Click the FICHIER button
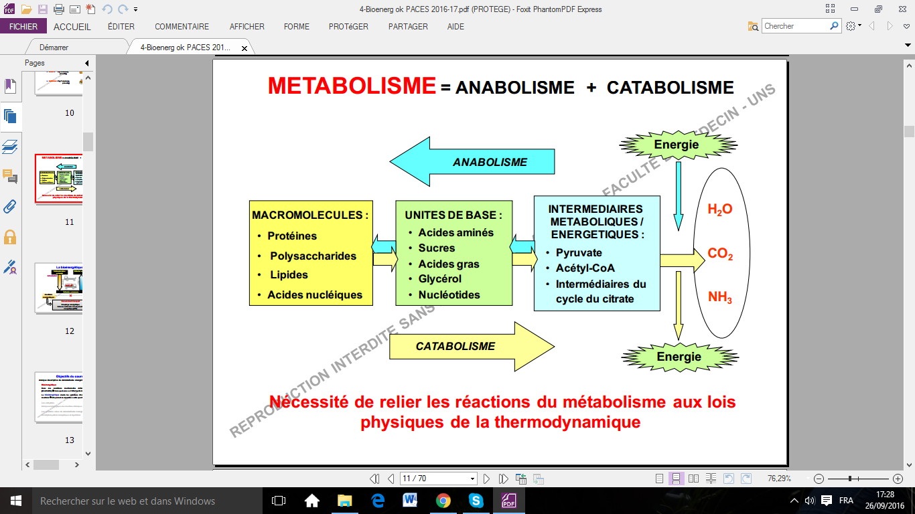Image resolution: width=915 pixels, height=514 pixels. click(23, 27)
